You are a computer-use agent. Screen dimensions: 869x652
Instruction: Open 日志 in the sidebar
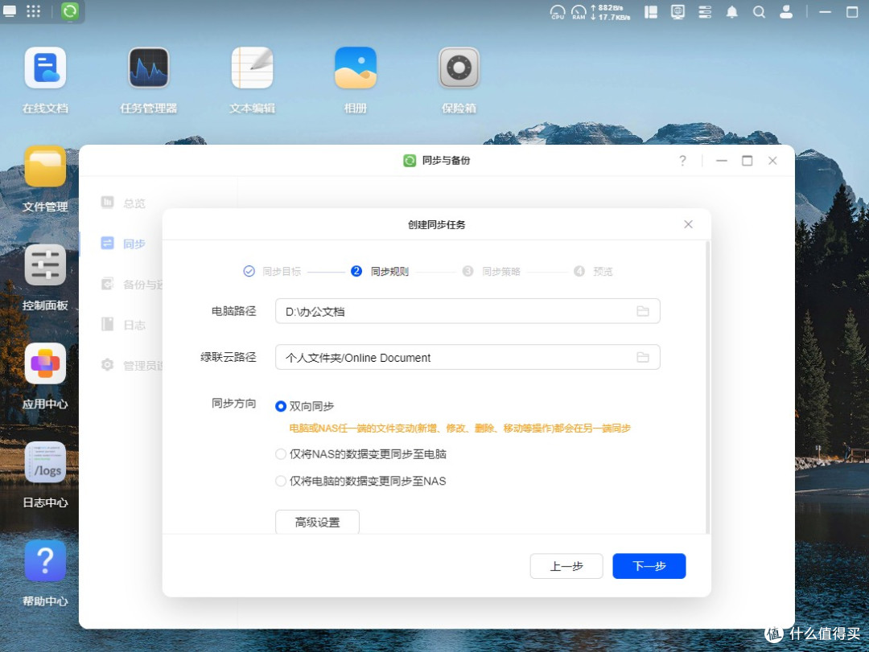point(123,325)
